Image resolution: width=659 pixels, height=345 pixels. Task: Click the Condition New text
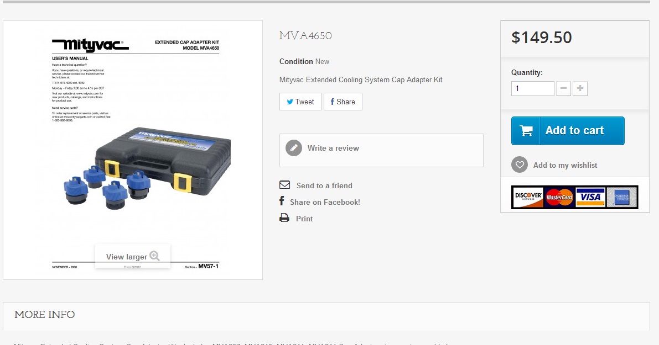point(304,62)
